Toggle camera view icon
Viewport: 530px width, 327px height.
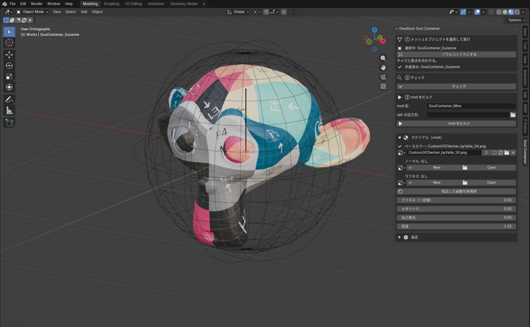pos(383,77)
